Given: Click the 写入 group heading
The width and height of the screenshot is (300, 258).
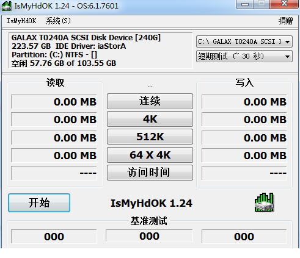Looking at the screenshot, I should tap(244, 82).
